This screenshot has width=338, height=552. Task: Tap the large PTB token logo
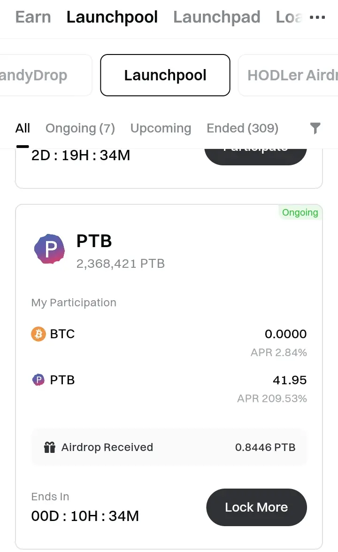[x=50, y=249]
